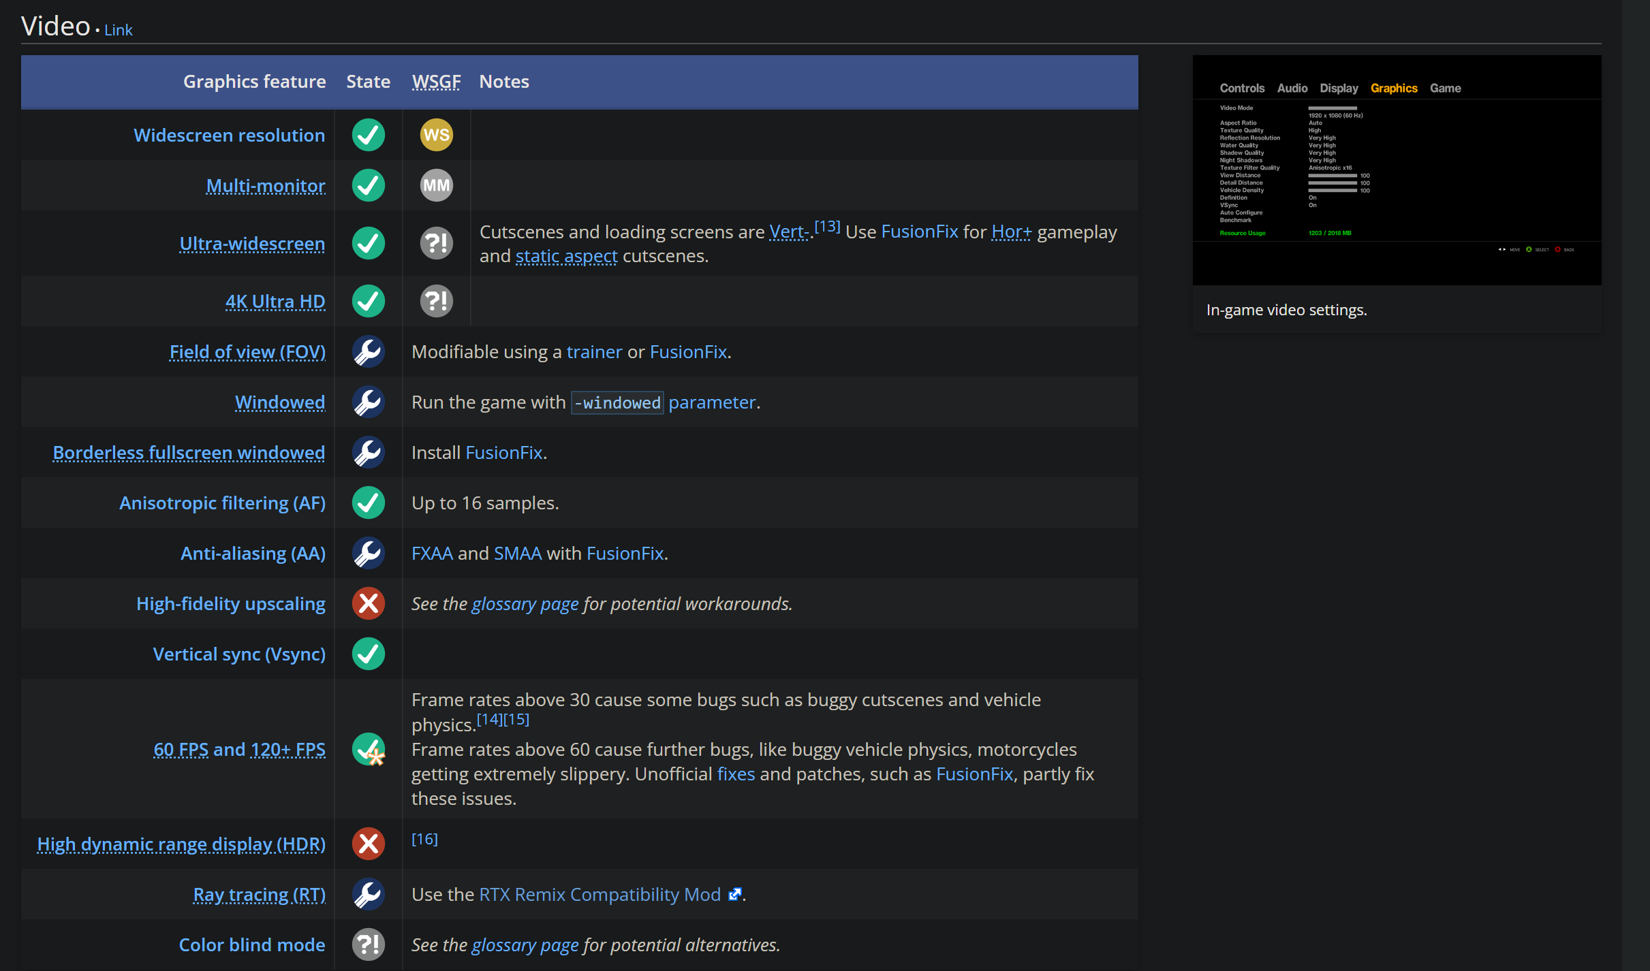Open FusionFix link in Anti-aliasing notes
1650x971 pixels.
625,553
